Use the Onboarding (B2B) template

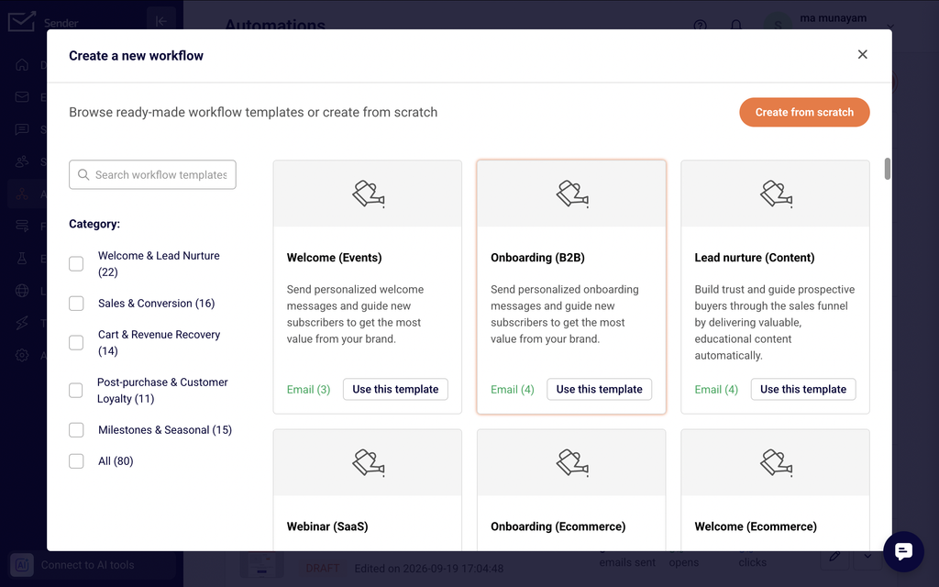tap(600, 389)
